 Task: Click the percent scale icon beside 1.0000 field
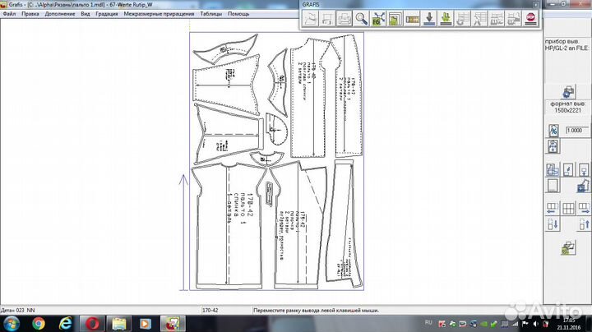click(554, 130)
